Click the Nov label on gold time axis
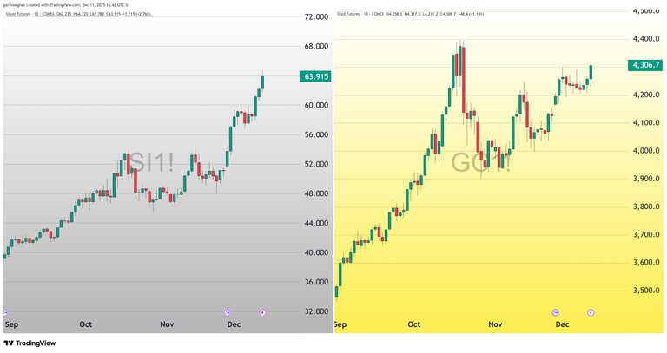Viewport: 667px width, 353px height. [x=495, y=324]
